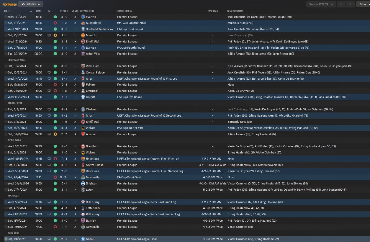Viewport: 370px width, 242px height.
Task: Click the 17:15 kick-off time
Action: click(38, 177)
